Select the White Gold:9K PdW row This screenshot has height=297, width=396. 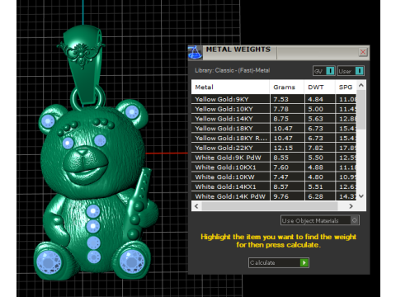pyautogui.click(x=274, y=158)
